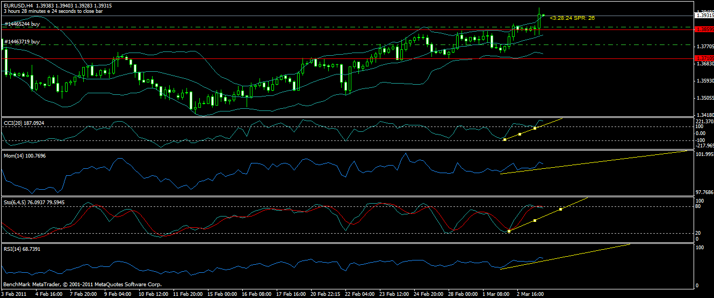
Task: Click the 22 Feb 04:00 time axis label
Action: (359, 294)
